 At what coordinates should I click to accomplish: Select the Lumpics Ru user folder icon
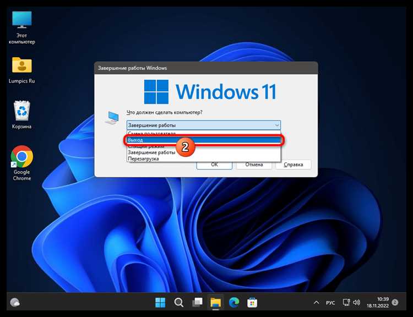click(x=22, y=70)
